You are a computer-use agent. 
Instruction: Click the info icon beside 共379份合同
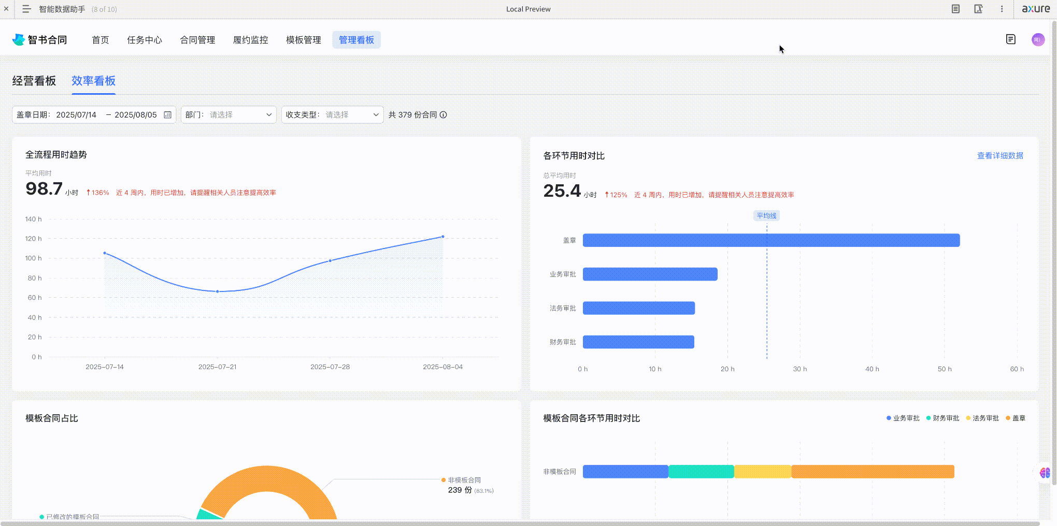pos(442,115)
